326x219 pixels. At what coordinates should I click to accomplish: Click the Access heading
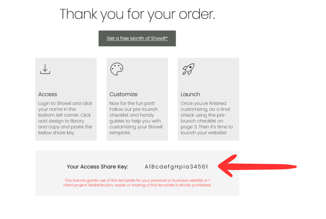[48, 94]
